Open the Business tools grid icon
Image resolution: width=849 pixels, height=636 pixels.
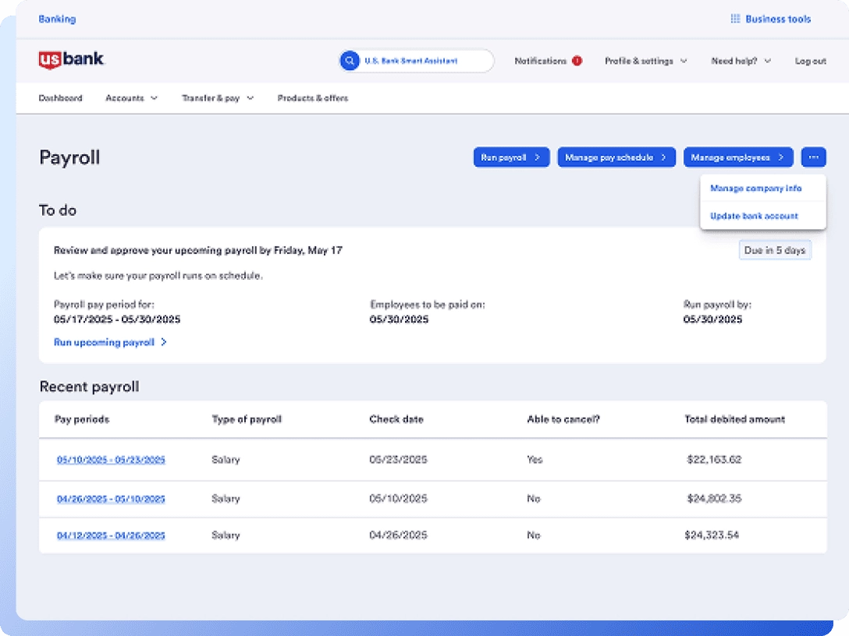pyautogui.click(x=734, y=19)
